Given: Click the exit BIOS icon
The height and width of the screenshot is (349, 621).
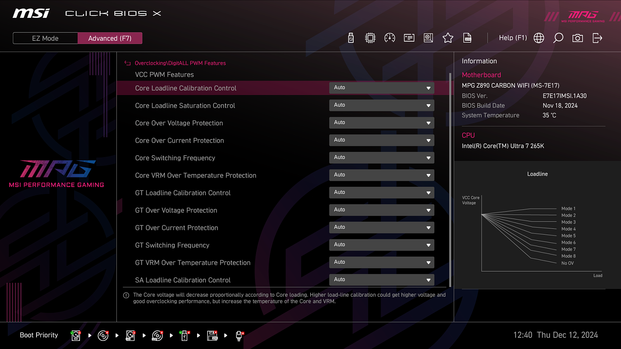Looking at the screenshot, I should point(597,38).
